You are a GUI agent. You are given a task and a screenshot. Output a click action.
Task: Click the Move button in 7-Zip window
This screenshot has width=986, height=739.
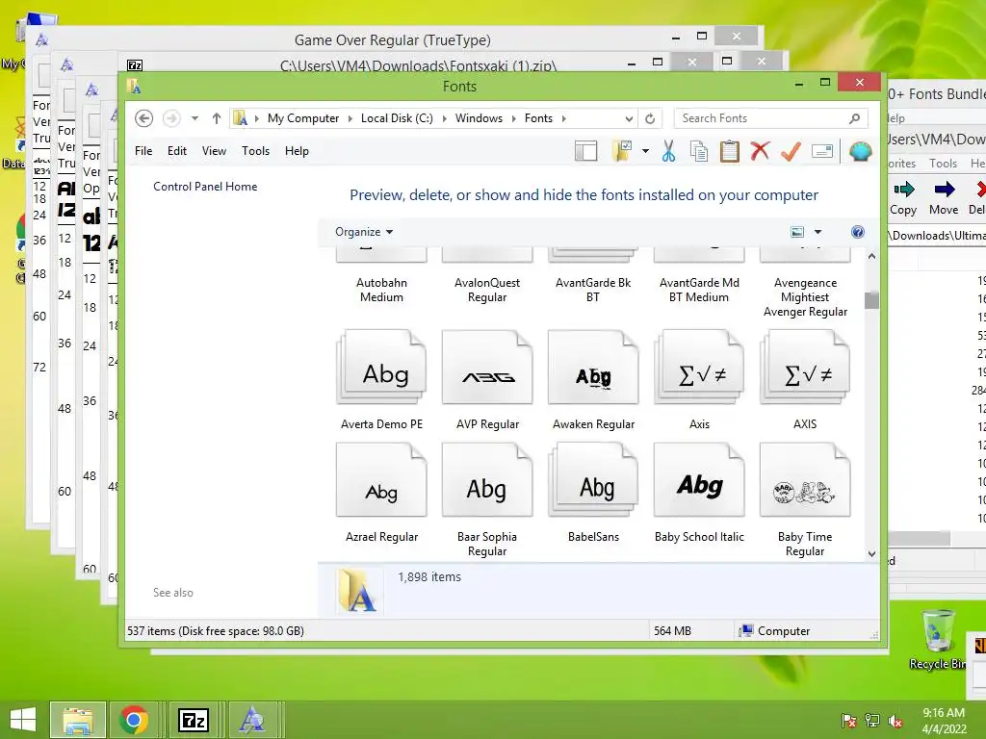[x=944, y=198]
